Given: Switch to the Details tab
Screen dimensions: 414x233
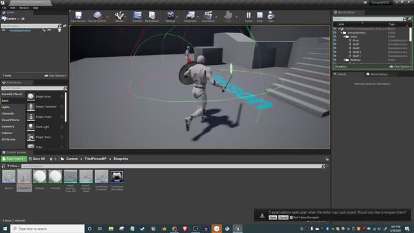Looking at the screenshot, I should tap(340, 74).
